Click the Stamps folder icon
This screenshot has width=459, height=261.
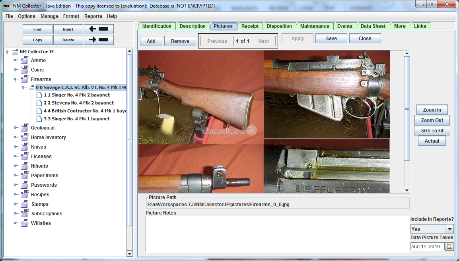25,204
